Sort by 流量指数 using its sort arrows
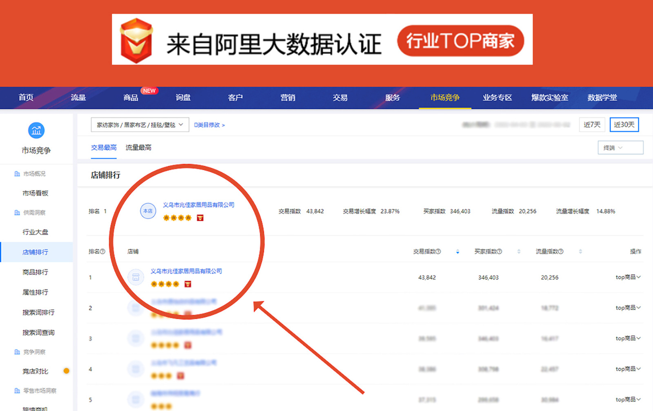653x411 pixels. point(580,251)
